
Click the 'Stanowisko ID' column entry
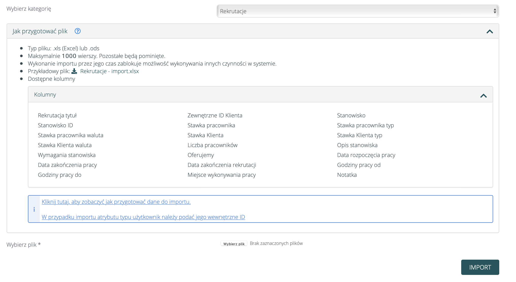click(55, 125)
